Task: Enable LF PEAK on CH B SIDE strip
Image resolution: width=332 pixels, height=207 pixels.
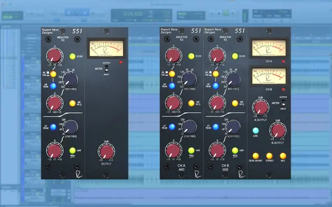Action: coord(216,127)
